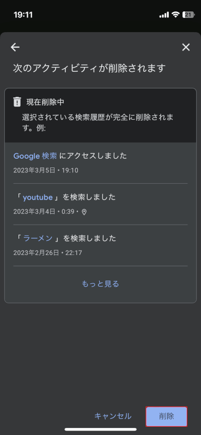Image resolution: width=201 pixels, height=435 pixels.
Task: Open the ラーメン search link
Action: 38,238
